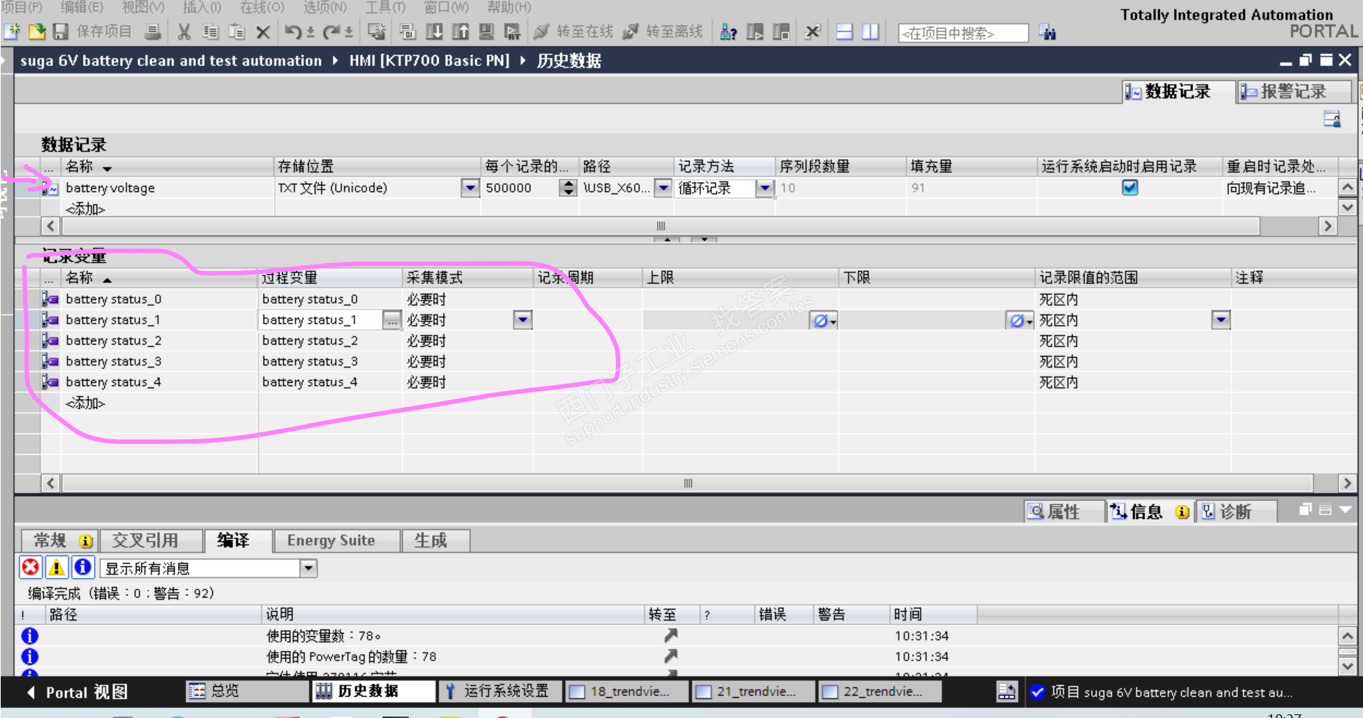Toggle the information messages filter
The image size is (1363, 718).
83,568
